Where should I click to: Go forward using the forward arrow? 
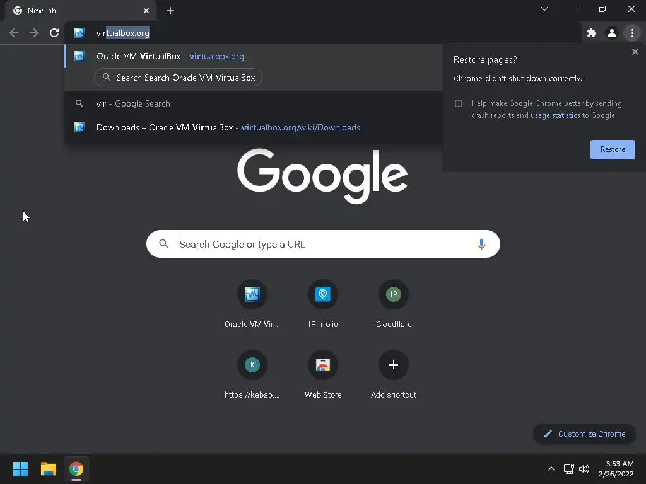34,33
